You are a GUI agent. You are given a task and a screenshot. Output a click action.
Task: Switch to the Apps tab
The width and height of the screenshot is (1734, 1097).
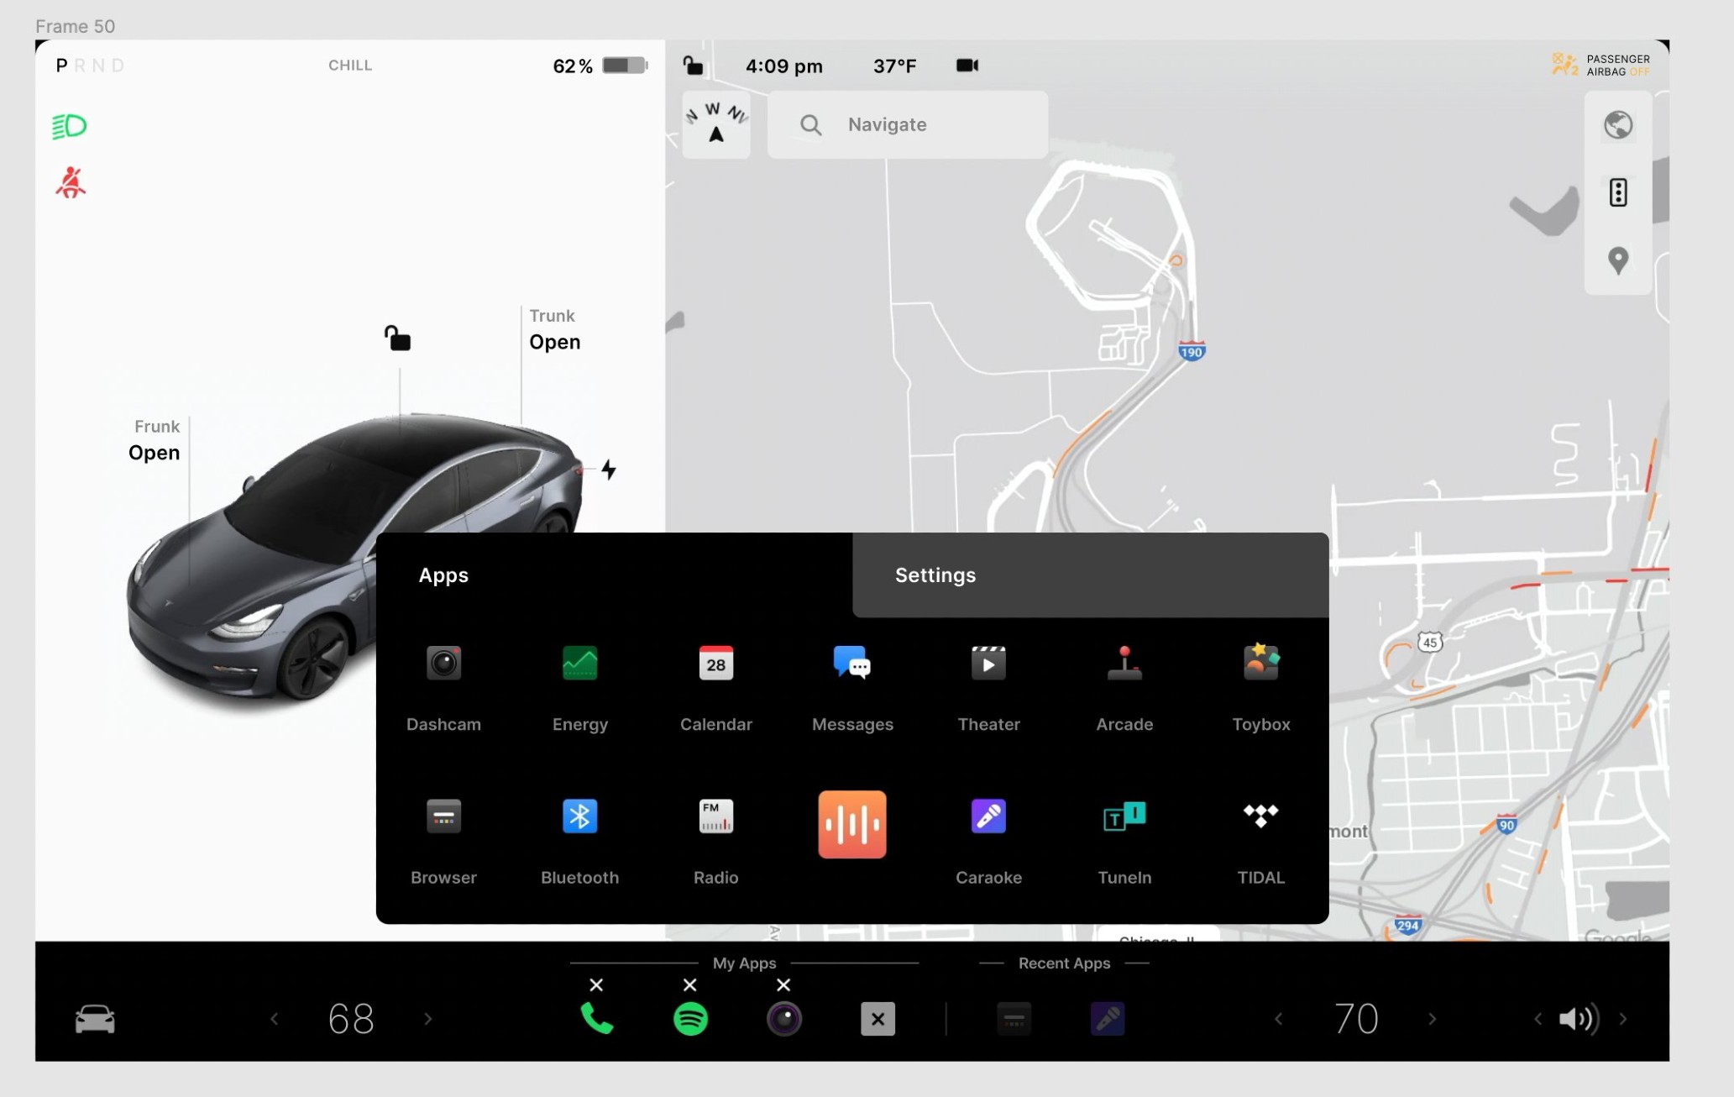point(443,575)
